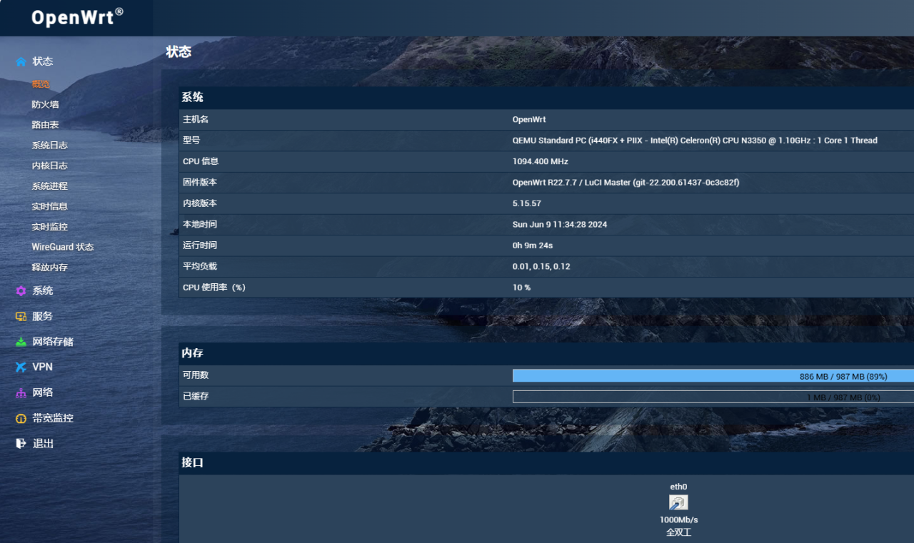Click the 内核版本 row label

(200, 203)
